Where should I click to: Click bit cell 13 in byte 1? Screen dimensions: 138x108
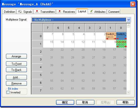pos(69,44)
